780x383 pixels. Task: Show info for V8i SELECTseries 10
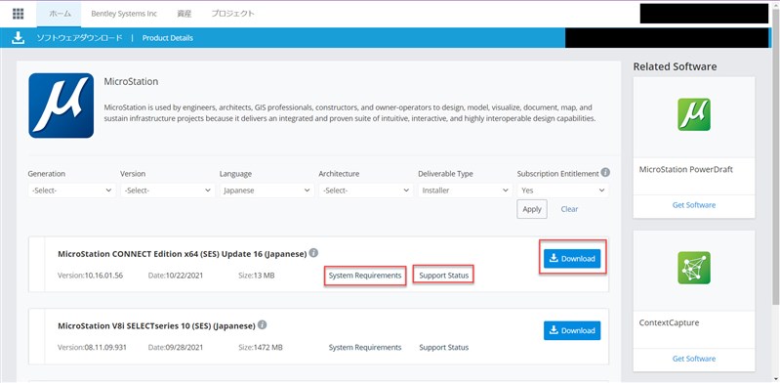[263, 324]
